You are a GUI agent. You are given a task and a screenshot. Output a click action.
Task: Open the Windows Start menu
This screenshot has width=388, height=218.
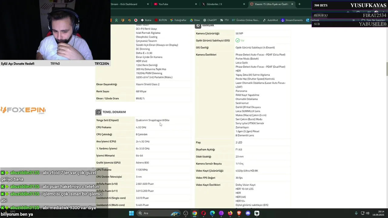pyautogui.click(x=131, y=213)
